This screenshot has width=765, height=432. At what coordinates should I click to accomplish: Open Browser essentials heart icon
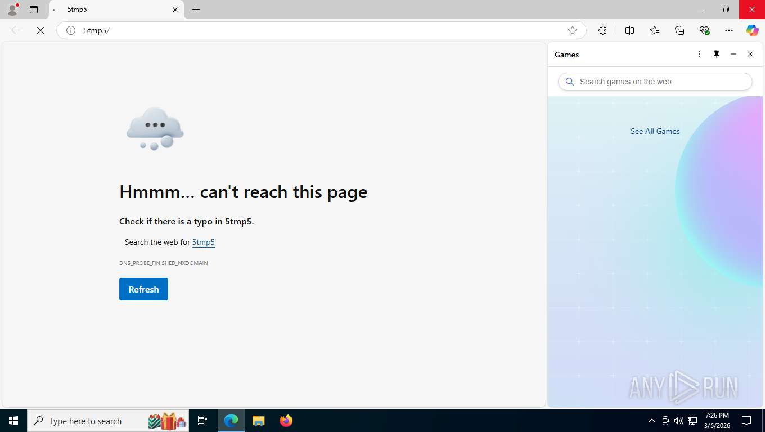point(704,30)
